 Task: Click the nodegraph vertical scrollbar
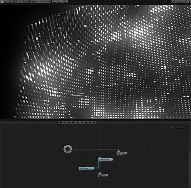(190, 168)
